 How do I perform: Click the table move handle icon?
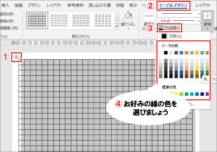(x=16, y=57)
